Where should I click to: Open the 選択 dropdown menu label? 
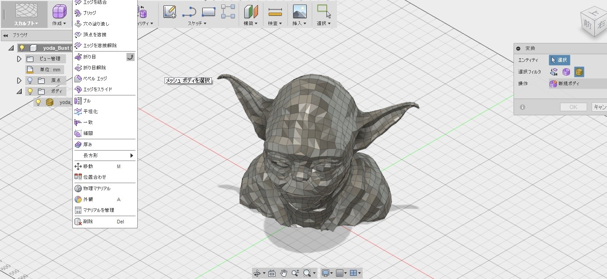click(324, 23)
